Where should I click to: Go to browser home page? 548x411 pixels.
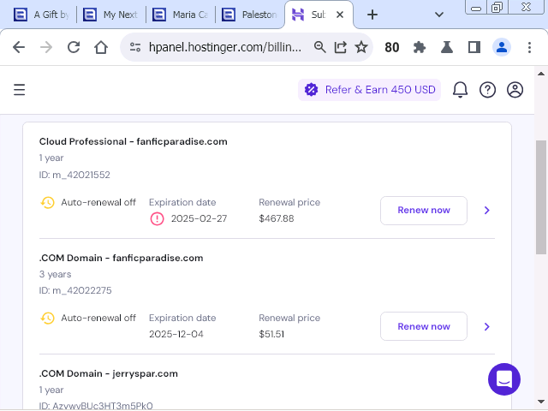click(101, 47)
